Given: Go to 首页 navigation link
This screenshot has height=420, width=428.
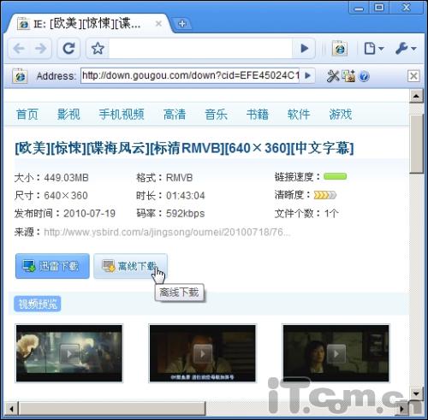Looking at the screenshot, I should coord(27,115).
